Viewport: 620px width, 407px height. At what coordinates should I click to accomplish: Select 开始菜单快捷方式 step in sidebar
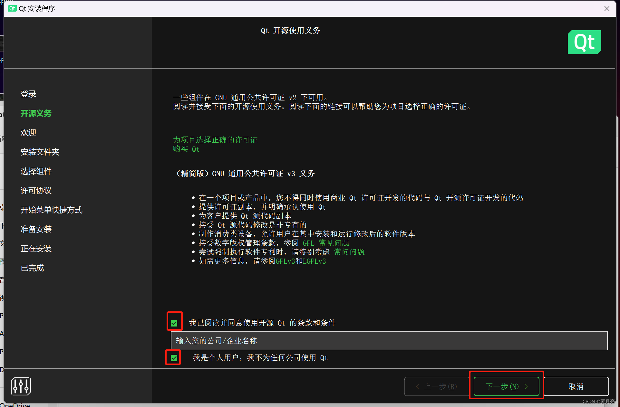point(52,210)
